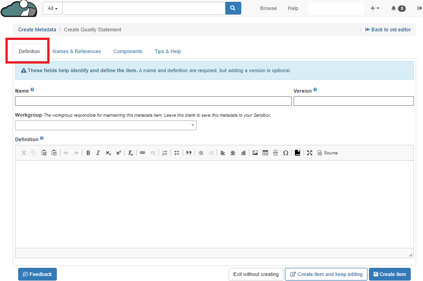Insert a table into the definition
Image resolution: width=423 pixels, height=281 pixels.
pos(265,153)
